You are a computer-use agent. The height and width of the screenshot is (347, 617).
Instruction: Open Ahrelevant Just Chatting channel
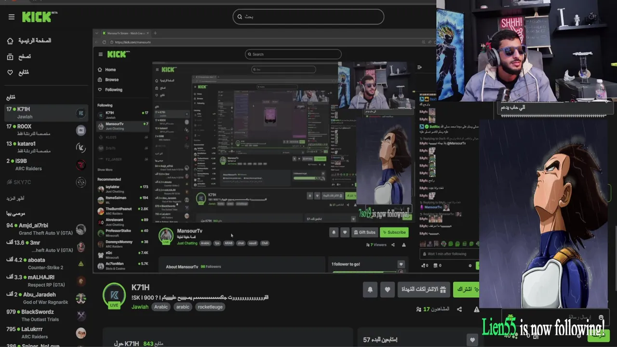coord(122,222)
